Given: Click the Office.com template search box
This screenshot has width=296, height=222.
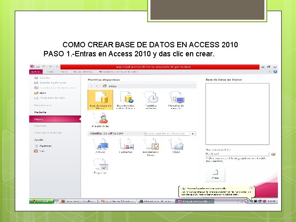Looking at the screenshot, I should [x=166, y=134].
